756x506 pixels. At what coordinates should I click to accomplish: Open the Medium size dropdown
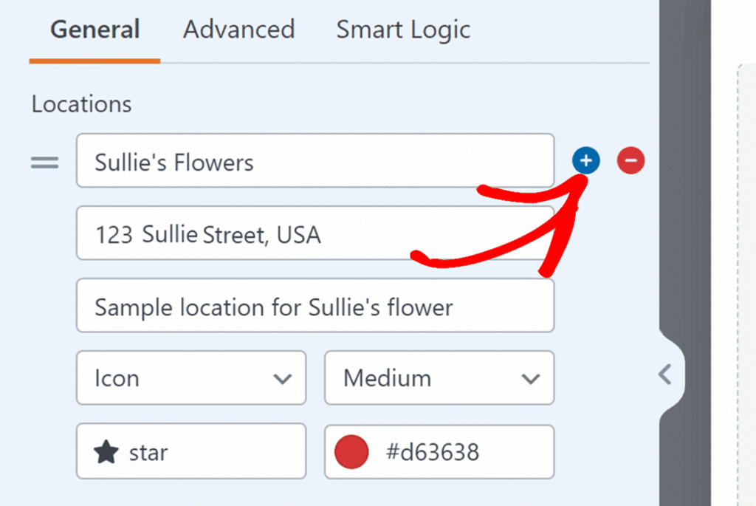click(x=439, y=378)
